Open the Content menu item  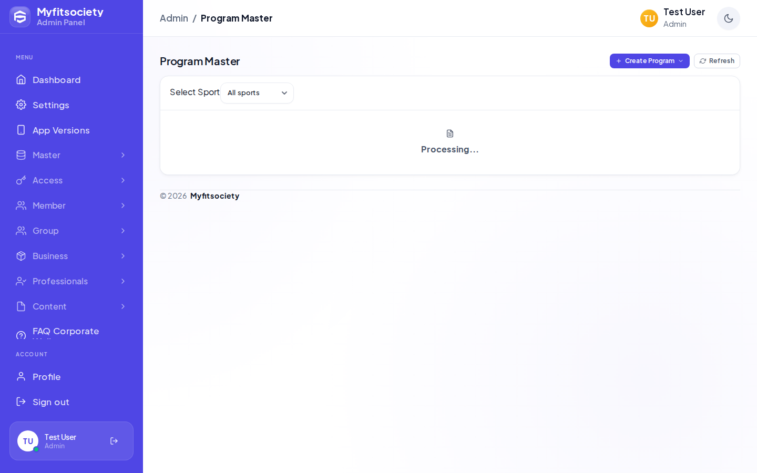coord(71,306)
